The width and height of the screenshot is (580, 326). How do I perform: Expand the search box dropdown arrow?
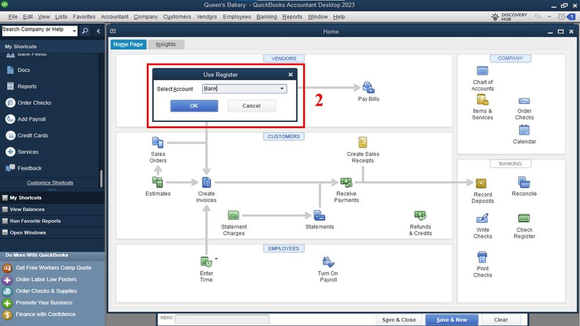(x=74, y=31)
